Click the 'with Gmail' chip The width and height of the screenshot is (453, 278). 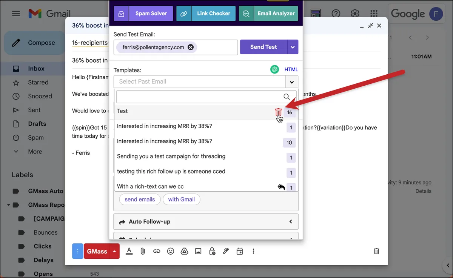click(182, 200)
